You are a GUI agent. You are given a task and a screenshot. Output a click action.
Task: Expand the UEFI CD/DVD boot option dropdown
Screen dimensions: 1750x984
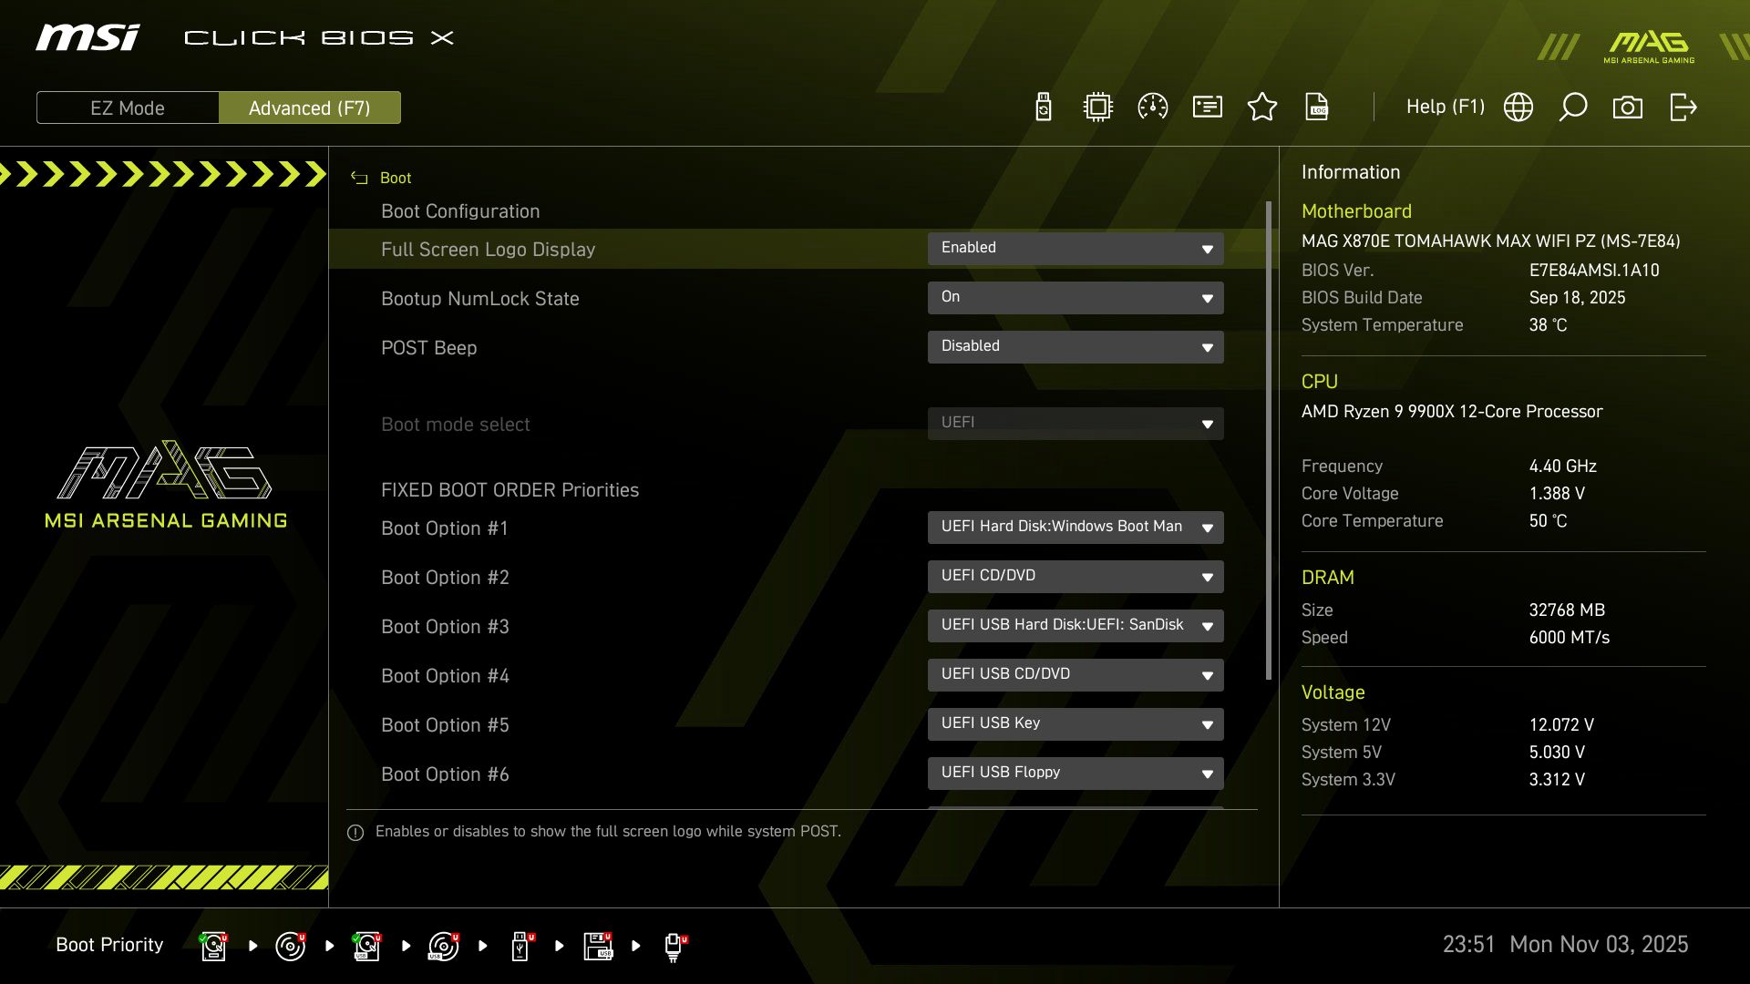coord(1076,576)
